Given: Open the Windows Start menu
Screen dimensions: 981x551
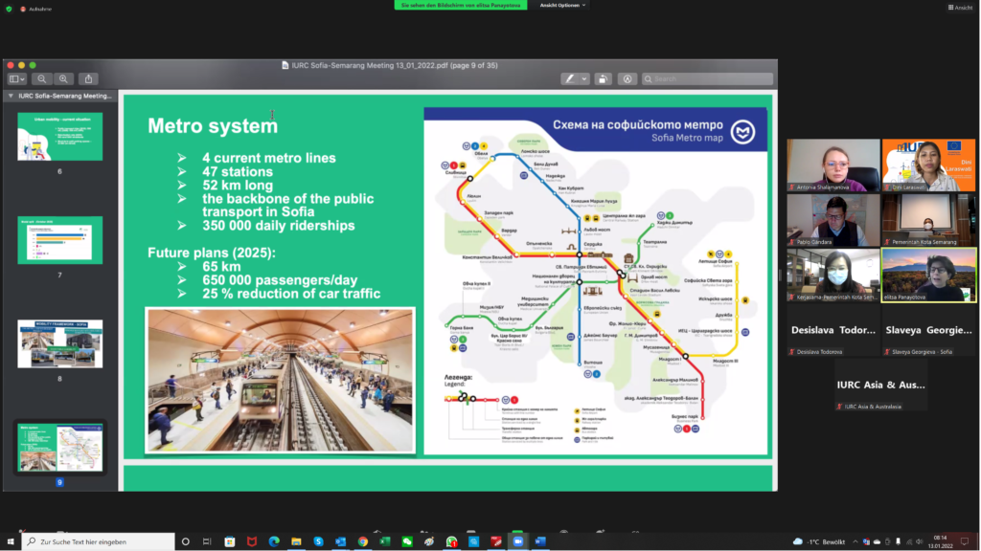Looking at the screenshot, I should pyautogui.click(x=11, y=541).
